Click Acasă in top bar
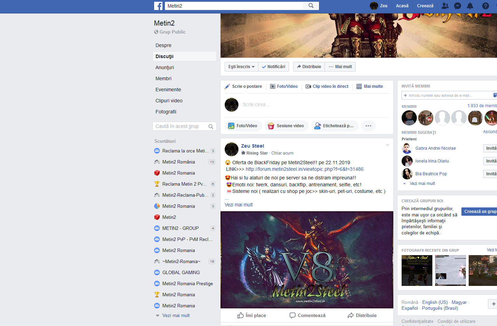Image resolution: width=497 pixels, height=326 pixels. click(402, 6)
